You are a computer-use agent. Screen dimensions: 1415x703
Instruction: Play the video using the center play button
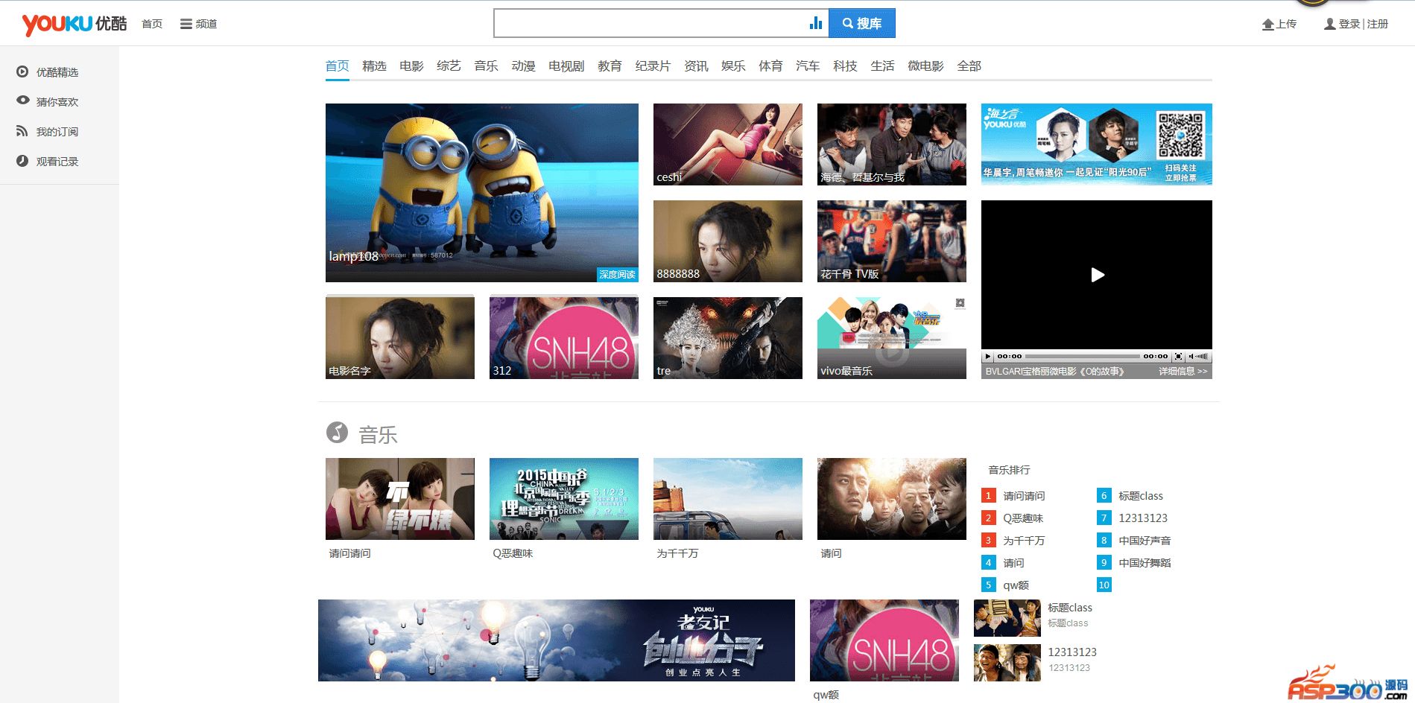tap(1097, 275)
